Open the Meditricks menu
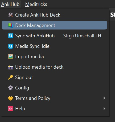Viewport: 115px width, 122px height. coord(36,4)
